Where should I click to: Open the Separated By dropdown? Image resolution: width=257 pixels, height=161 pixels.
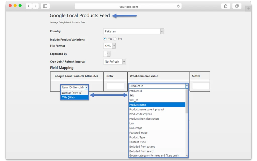pyautogui.click(x=107, y=54)
